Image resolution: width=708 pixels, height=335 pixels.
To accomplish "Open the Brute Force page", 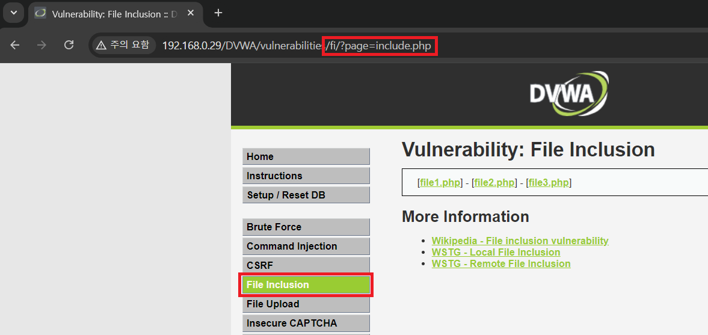I will tap(306, 227).
